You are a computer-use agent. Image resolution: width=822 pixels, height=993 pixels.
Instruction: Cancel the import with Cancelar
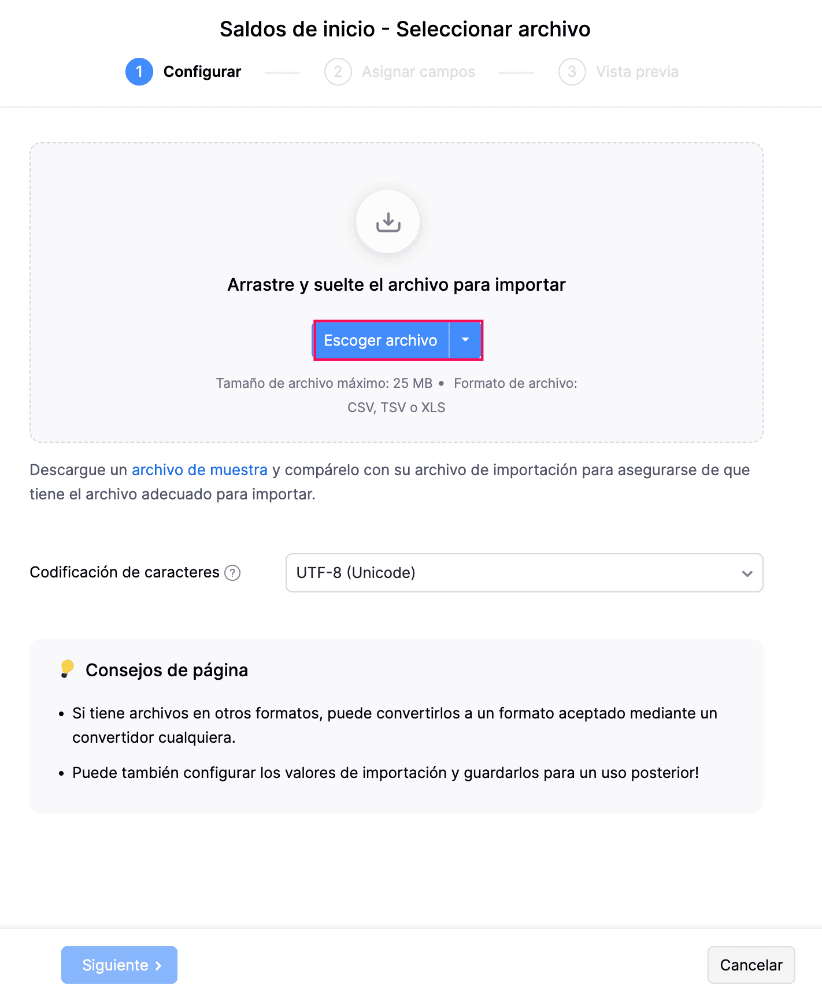[751, 965]
